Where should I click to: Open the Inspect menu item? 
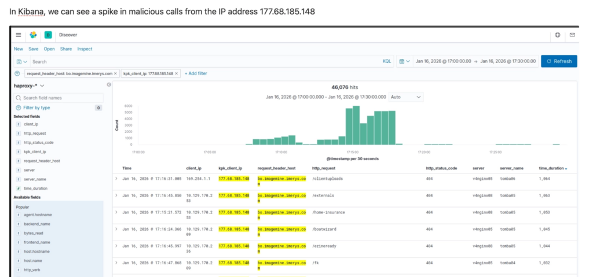click(x=85, y=49)
